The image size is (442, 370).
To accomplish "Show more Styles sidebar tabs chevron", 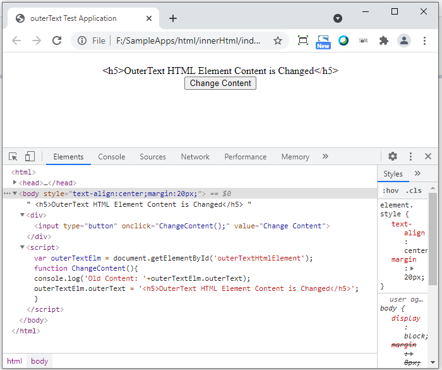I will 417,173.
